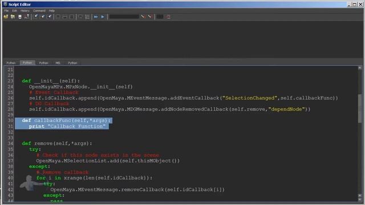Click the Load Script folder icon
Viewport: 365px width, 205px height.
point(6,17)
